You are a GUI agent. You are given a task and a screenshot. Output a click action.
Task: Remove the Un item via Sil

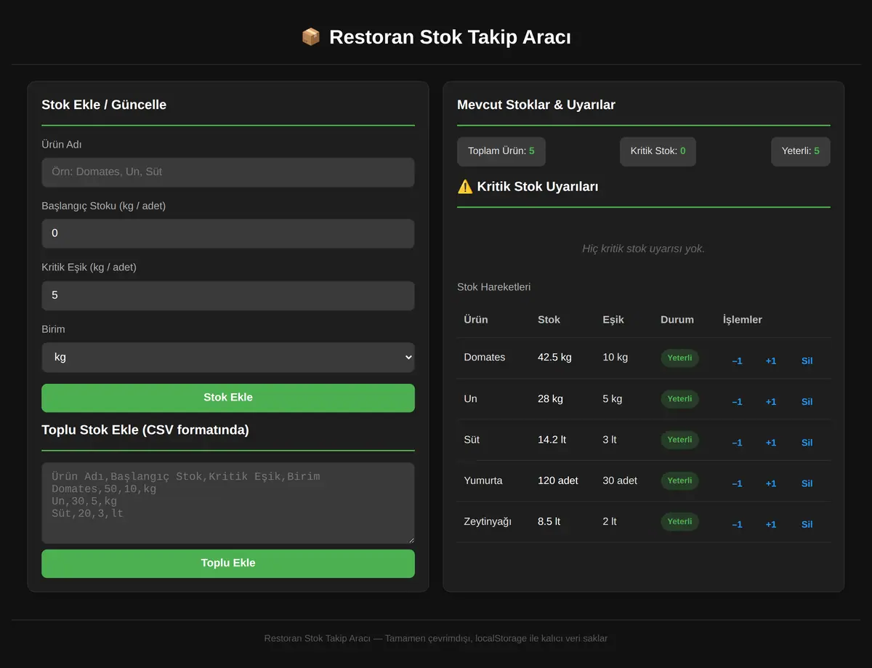pyautogui.click(x=807, y=401)
